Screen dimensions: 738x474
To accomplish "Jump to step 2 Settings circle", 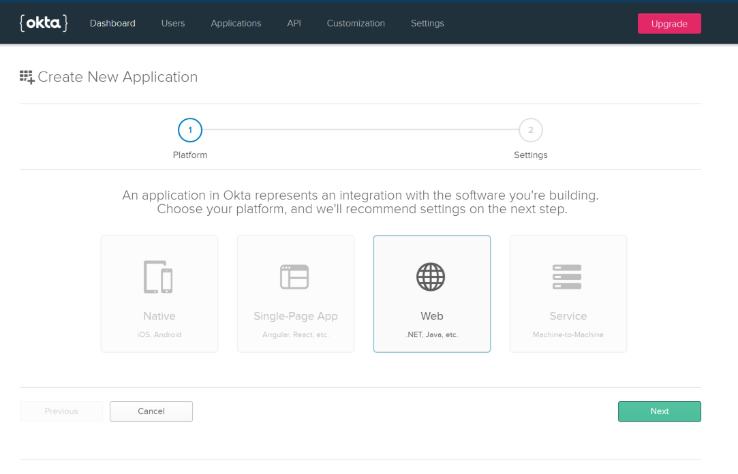I will coord(531,130).
